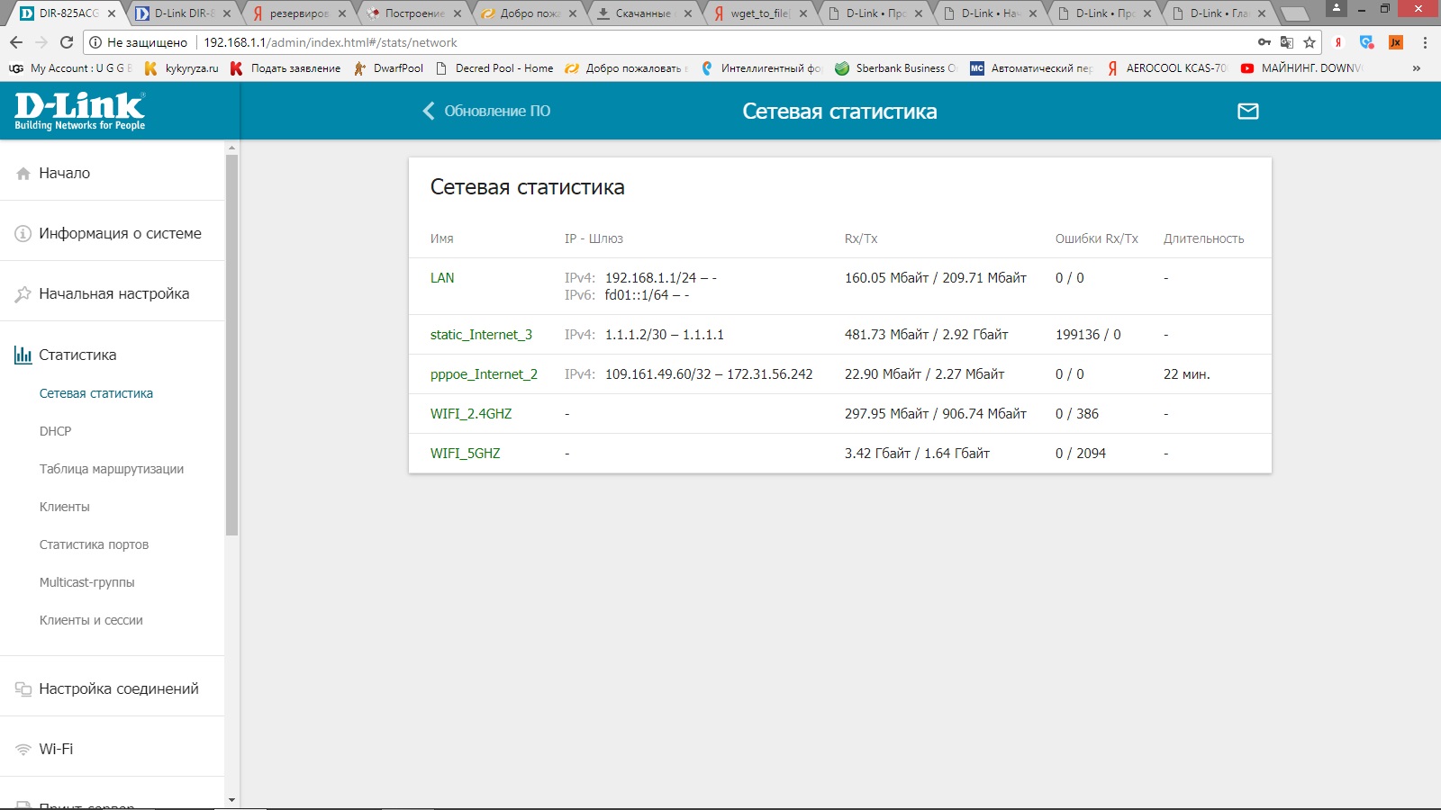Click the bar chart icon beside Статистика
Viewport: 1441px width, 810px height.
click(23, 355)
